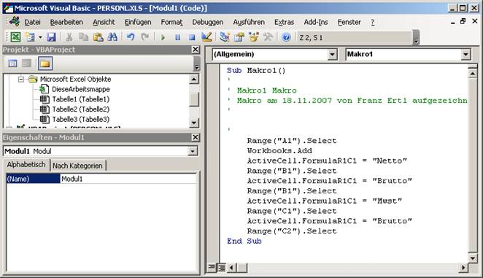Screen dimensions: 483x278
Task: Open the Add-Ins menu
Action: tap(316, 22)
